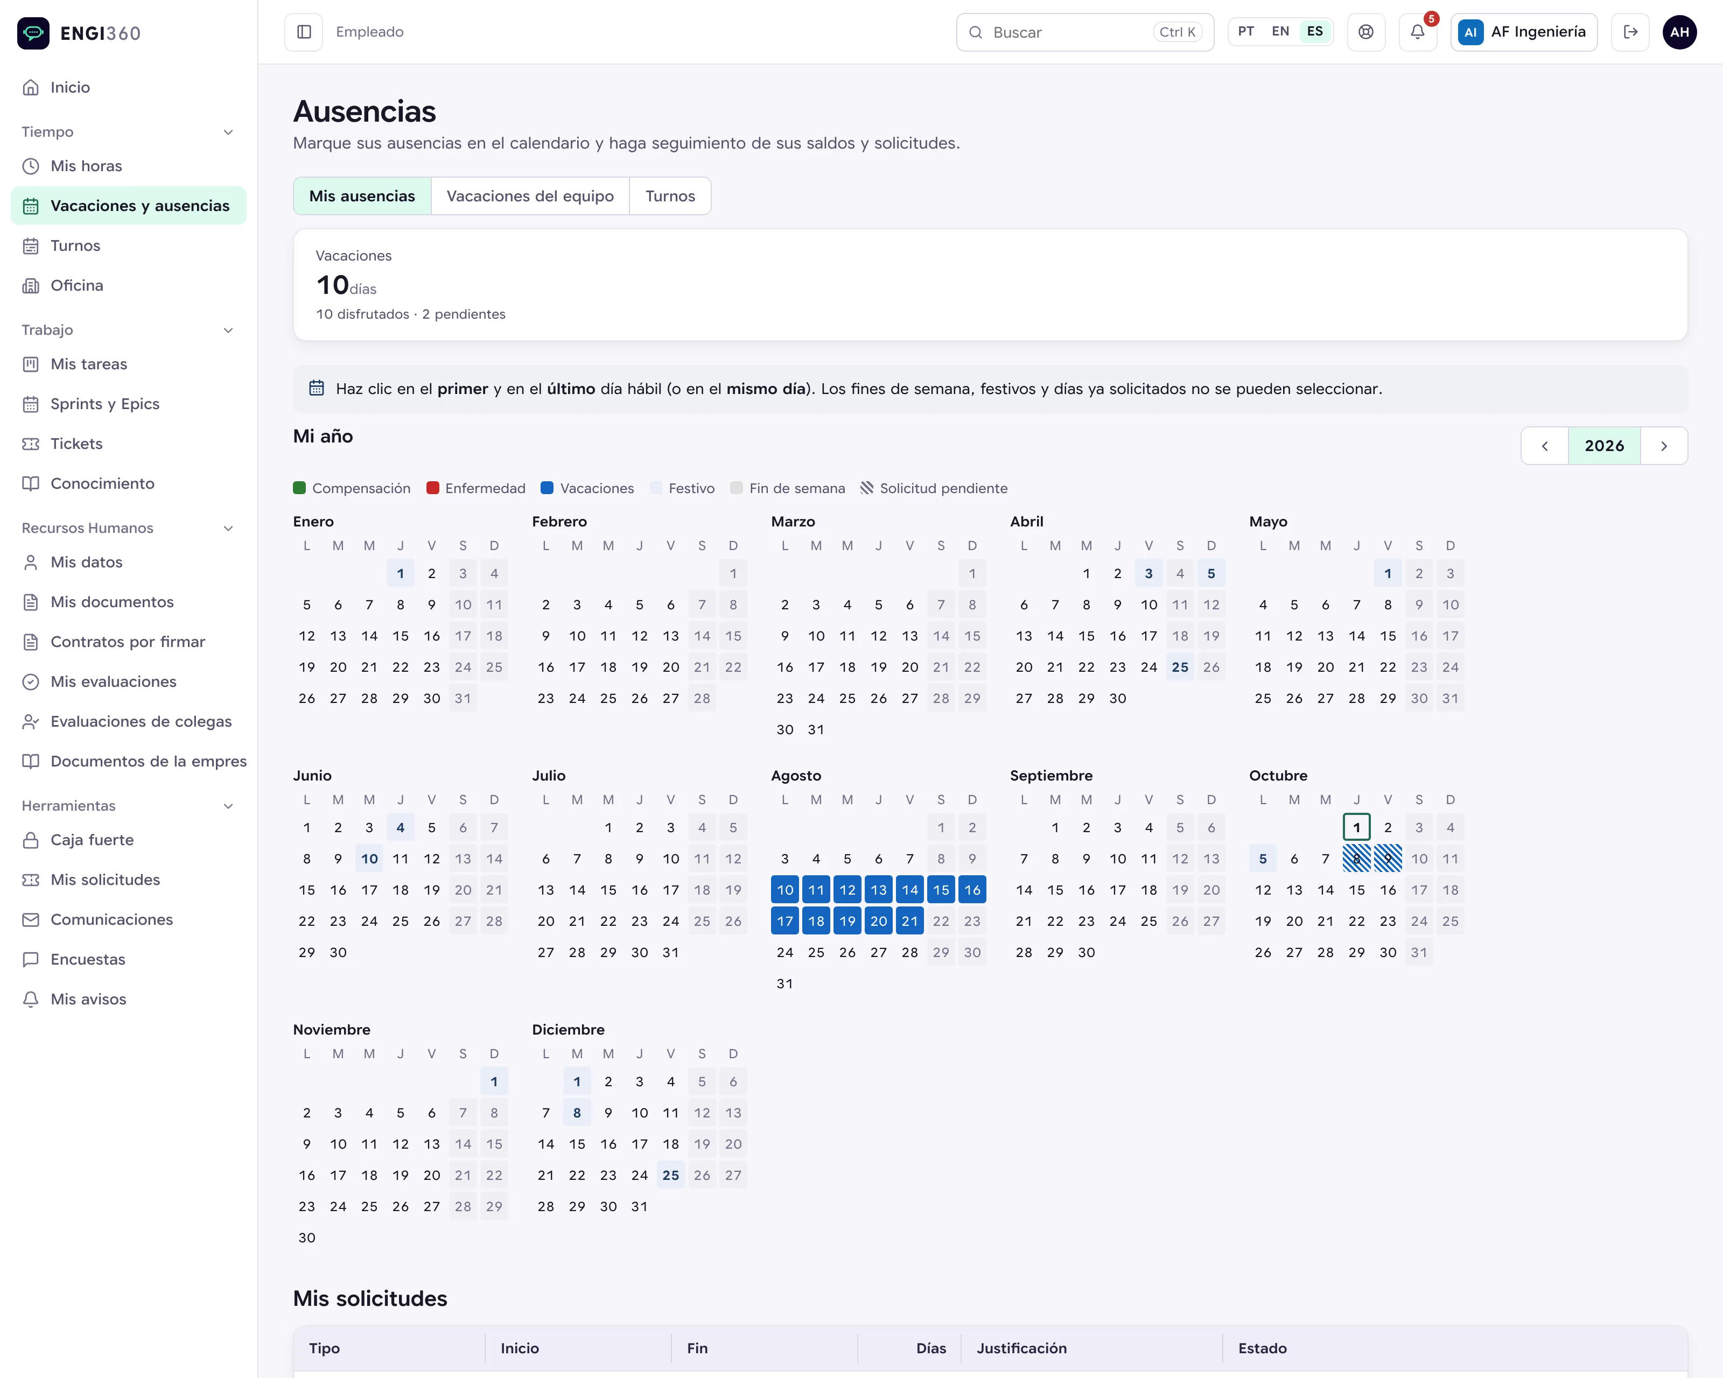Select vacation day August 10
This screenshot has height=1378, width=1723.
click(x=785, y=890)
